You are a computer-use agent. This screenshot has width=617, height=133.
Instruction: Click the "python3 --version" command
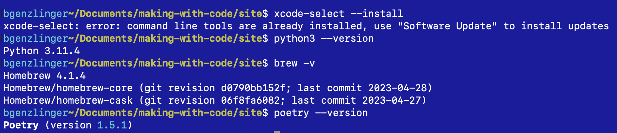(324, 38)
